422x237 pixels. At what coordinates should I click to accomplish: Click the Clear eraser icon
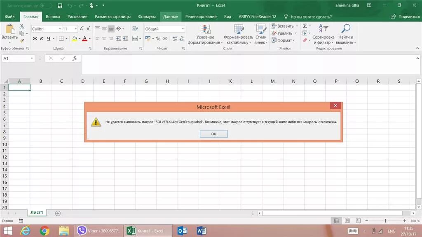[305, 40]
